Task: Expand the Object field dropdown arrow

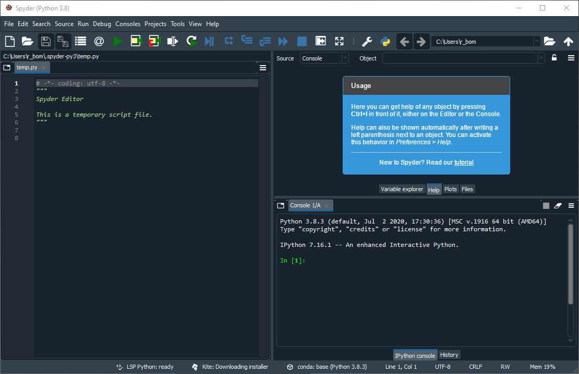Action: 541,58
